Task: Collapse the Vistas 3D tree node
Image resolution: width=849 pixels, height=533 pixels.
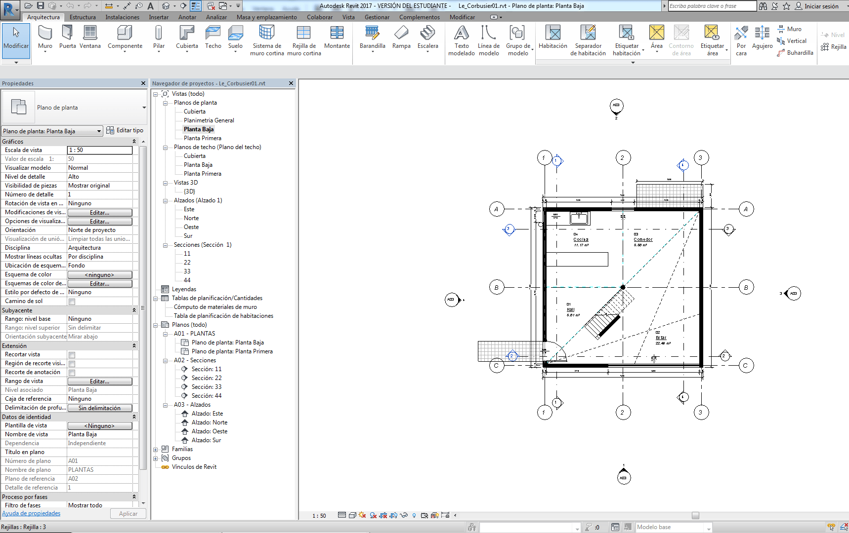Action: [x=166, y=183]
